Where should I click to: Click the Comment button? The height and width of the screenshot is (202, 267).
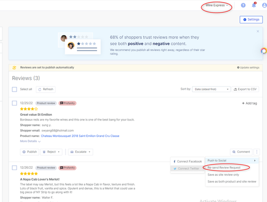[241, 152]
